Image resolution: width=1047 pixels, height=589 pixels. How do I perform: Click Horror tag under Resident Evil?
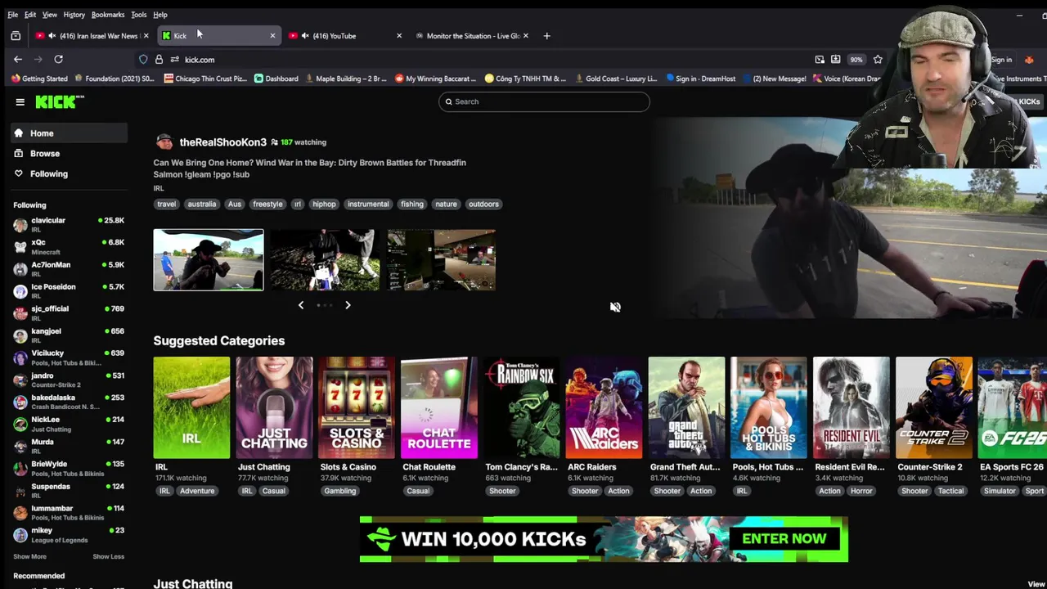pyautogui.click(x=861, y=491)
